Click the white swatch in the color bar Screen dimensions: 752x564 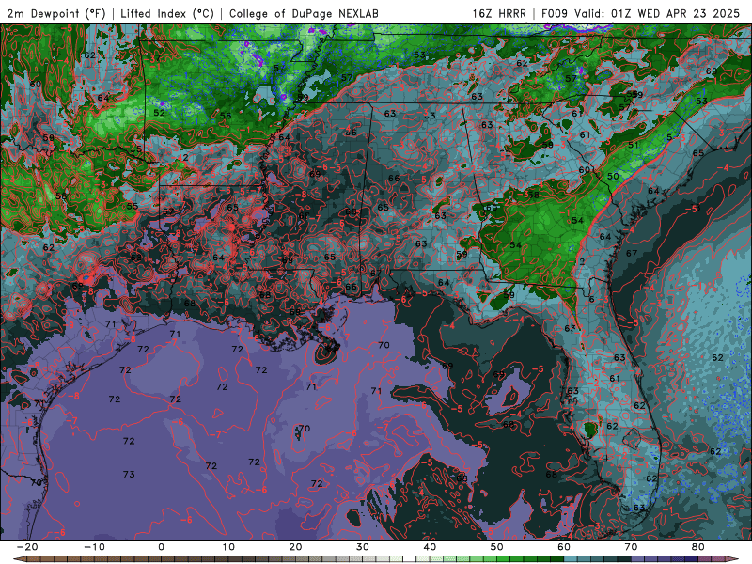tap(409, 559)
